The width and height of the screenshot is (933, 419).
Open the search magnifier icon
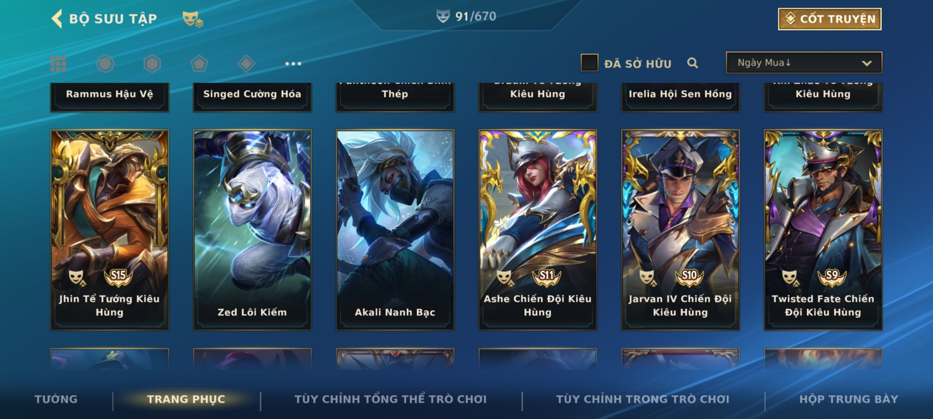tap(692, 63)
